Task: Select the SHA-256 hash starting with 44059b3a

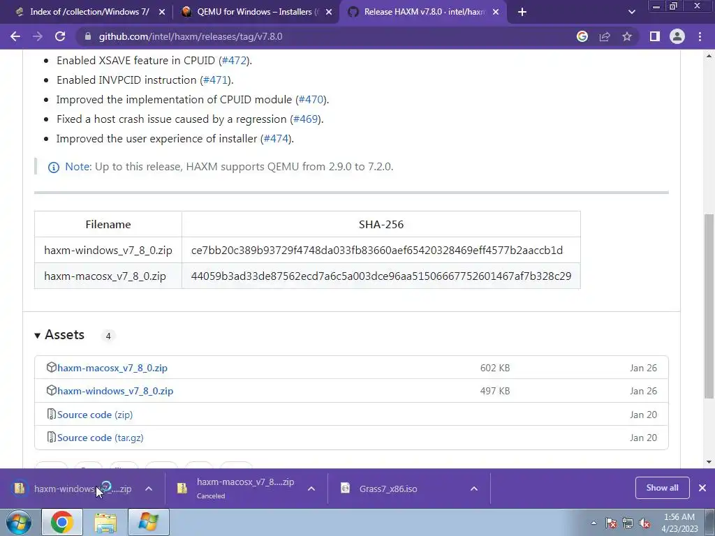Action: point(381,276)
